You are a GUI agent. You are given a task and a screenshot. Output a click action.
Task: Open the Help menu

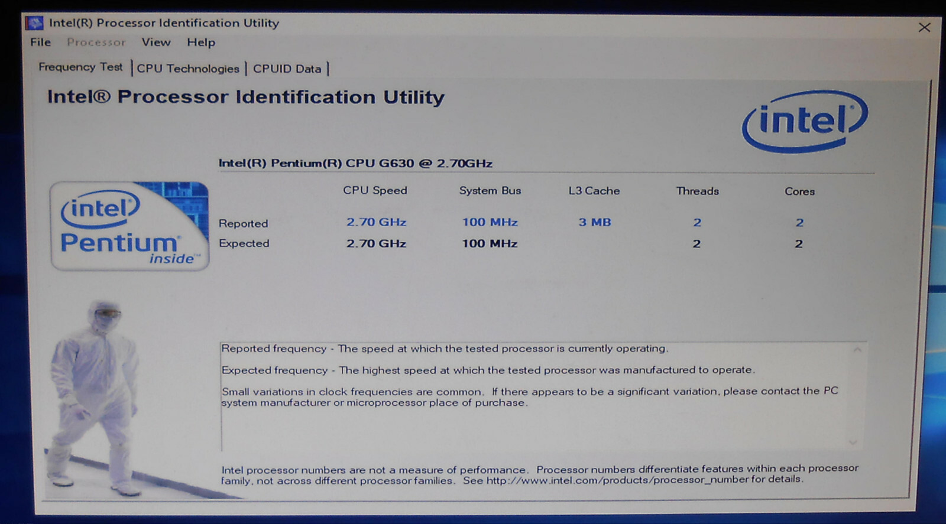point(201,43)
